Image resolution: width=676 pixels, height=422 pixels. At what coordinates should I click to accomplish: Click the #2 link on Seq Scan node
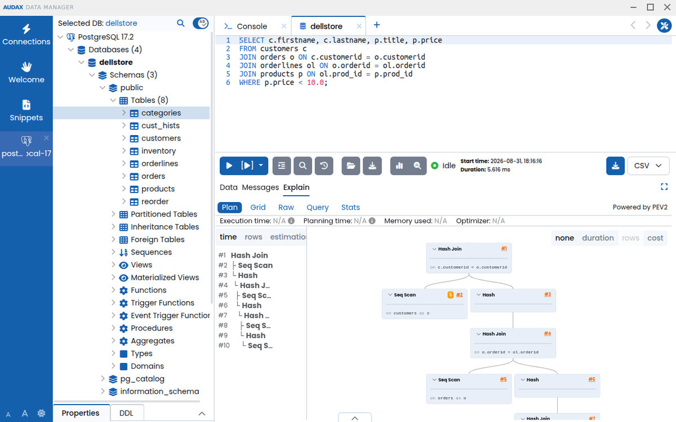click(x=459, y=295)
